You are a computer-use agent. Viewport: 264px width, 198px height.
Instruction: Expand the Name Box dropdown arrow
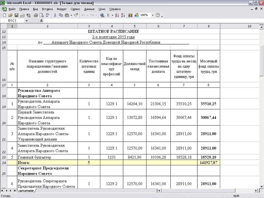(26, 20)
